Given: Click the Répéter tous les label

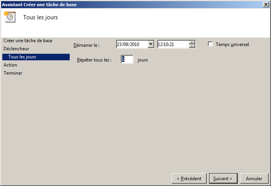Looking at the screenshot, I should [x=94, y=60].
